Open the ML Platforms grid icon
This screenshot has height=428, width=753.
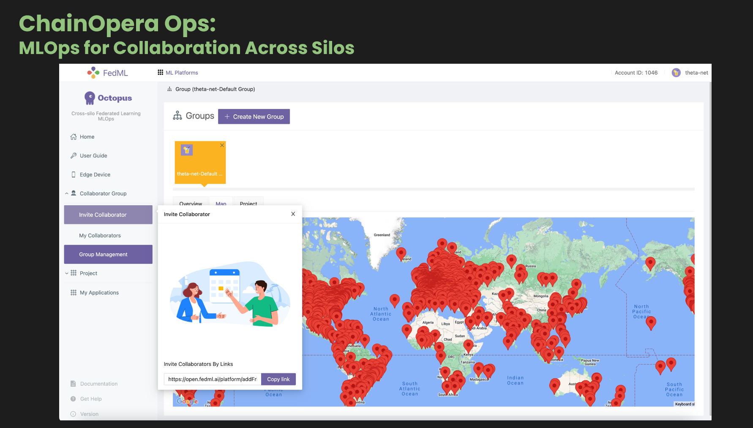pos(160,73)
